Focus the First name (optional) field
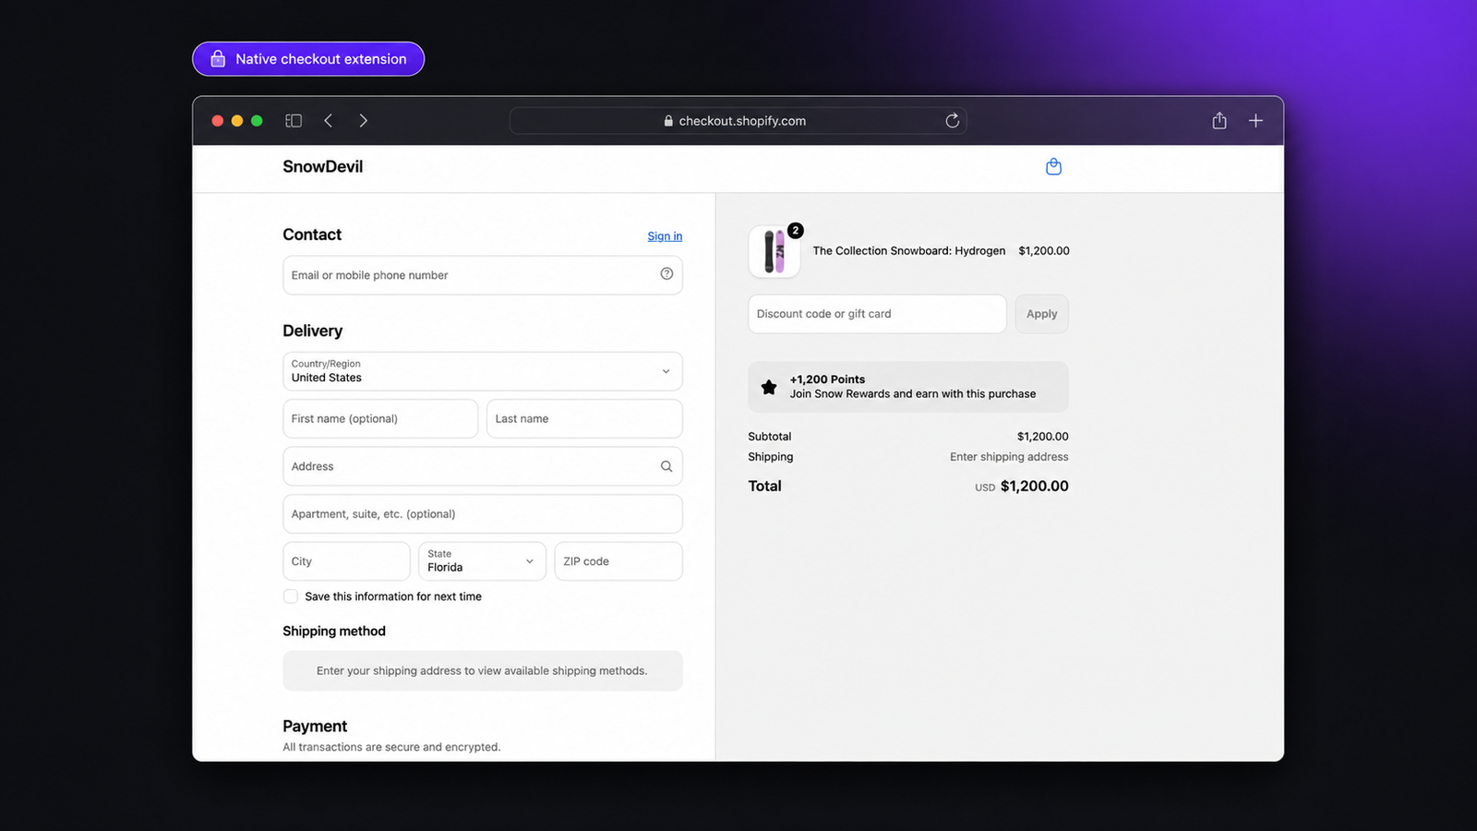Viewport: 1477px width, 831px height. click(x=380, y=418)
